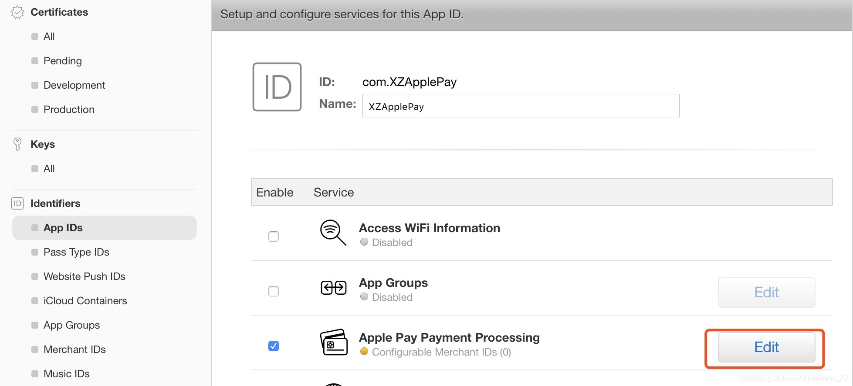Click App Groups service title

point(393,283)
